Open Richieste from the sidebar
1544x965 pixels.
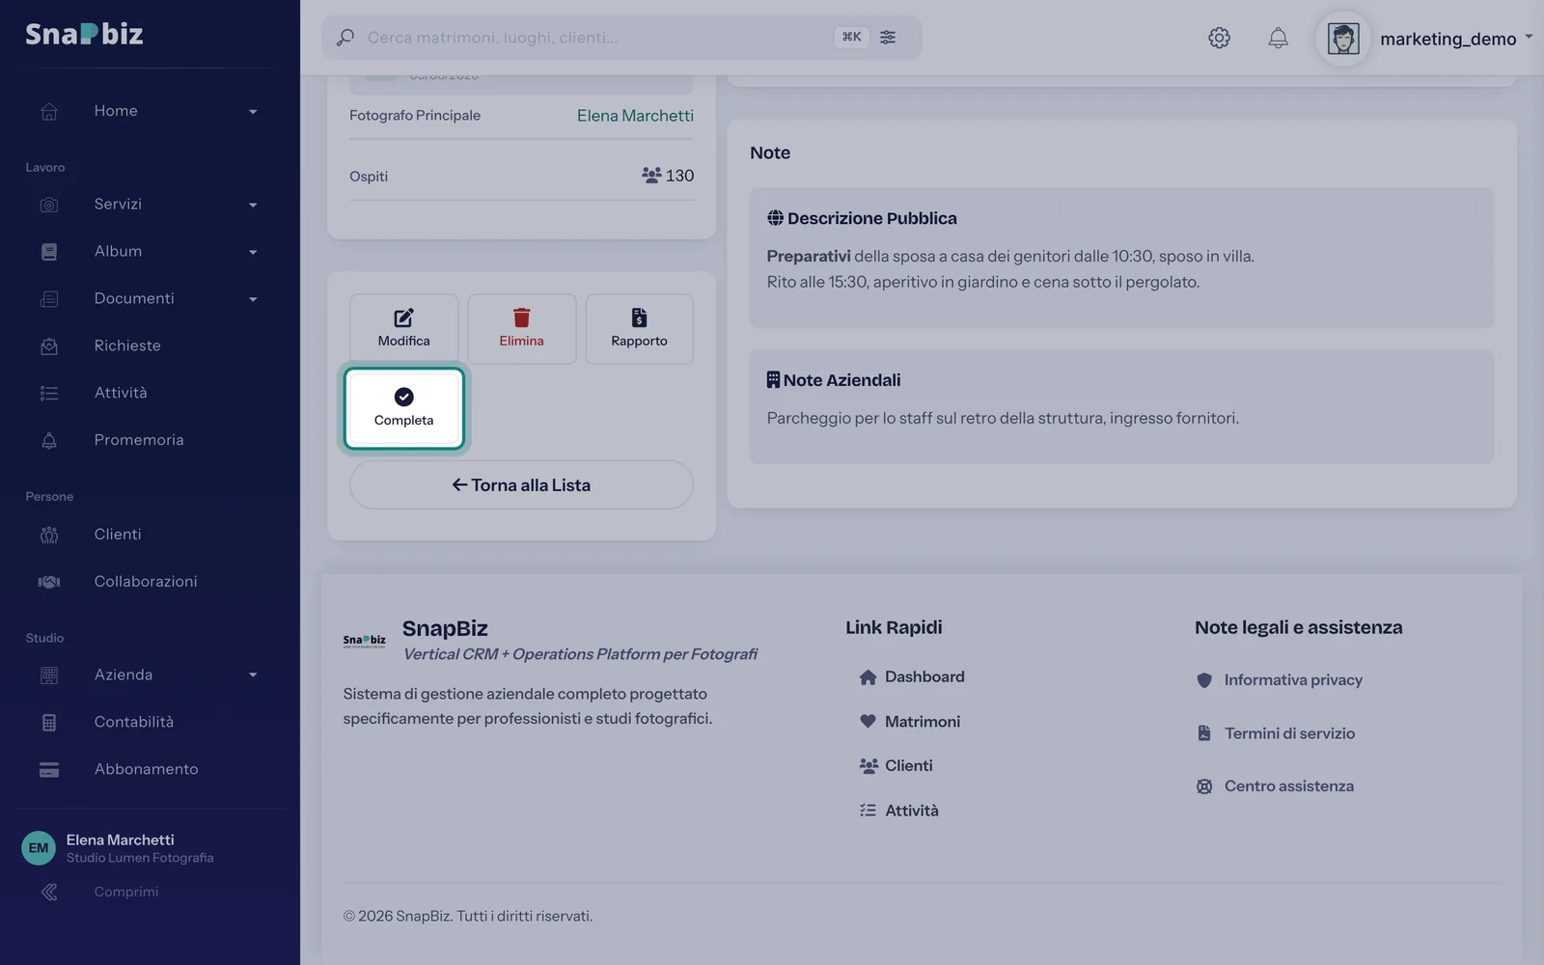[127, 345]
